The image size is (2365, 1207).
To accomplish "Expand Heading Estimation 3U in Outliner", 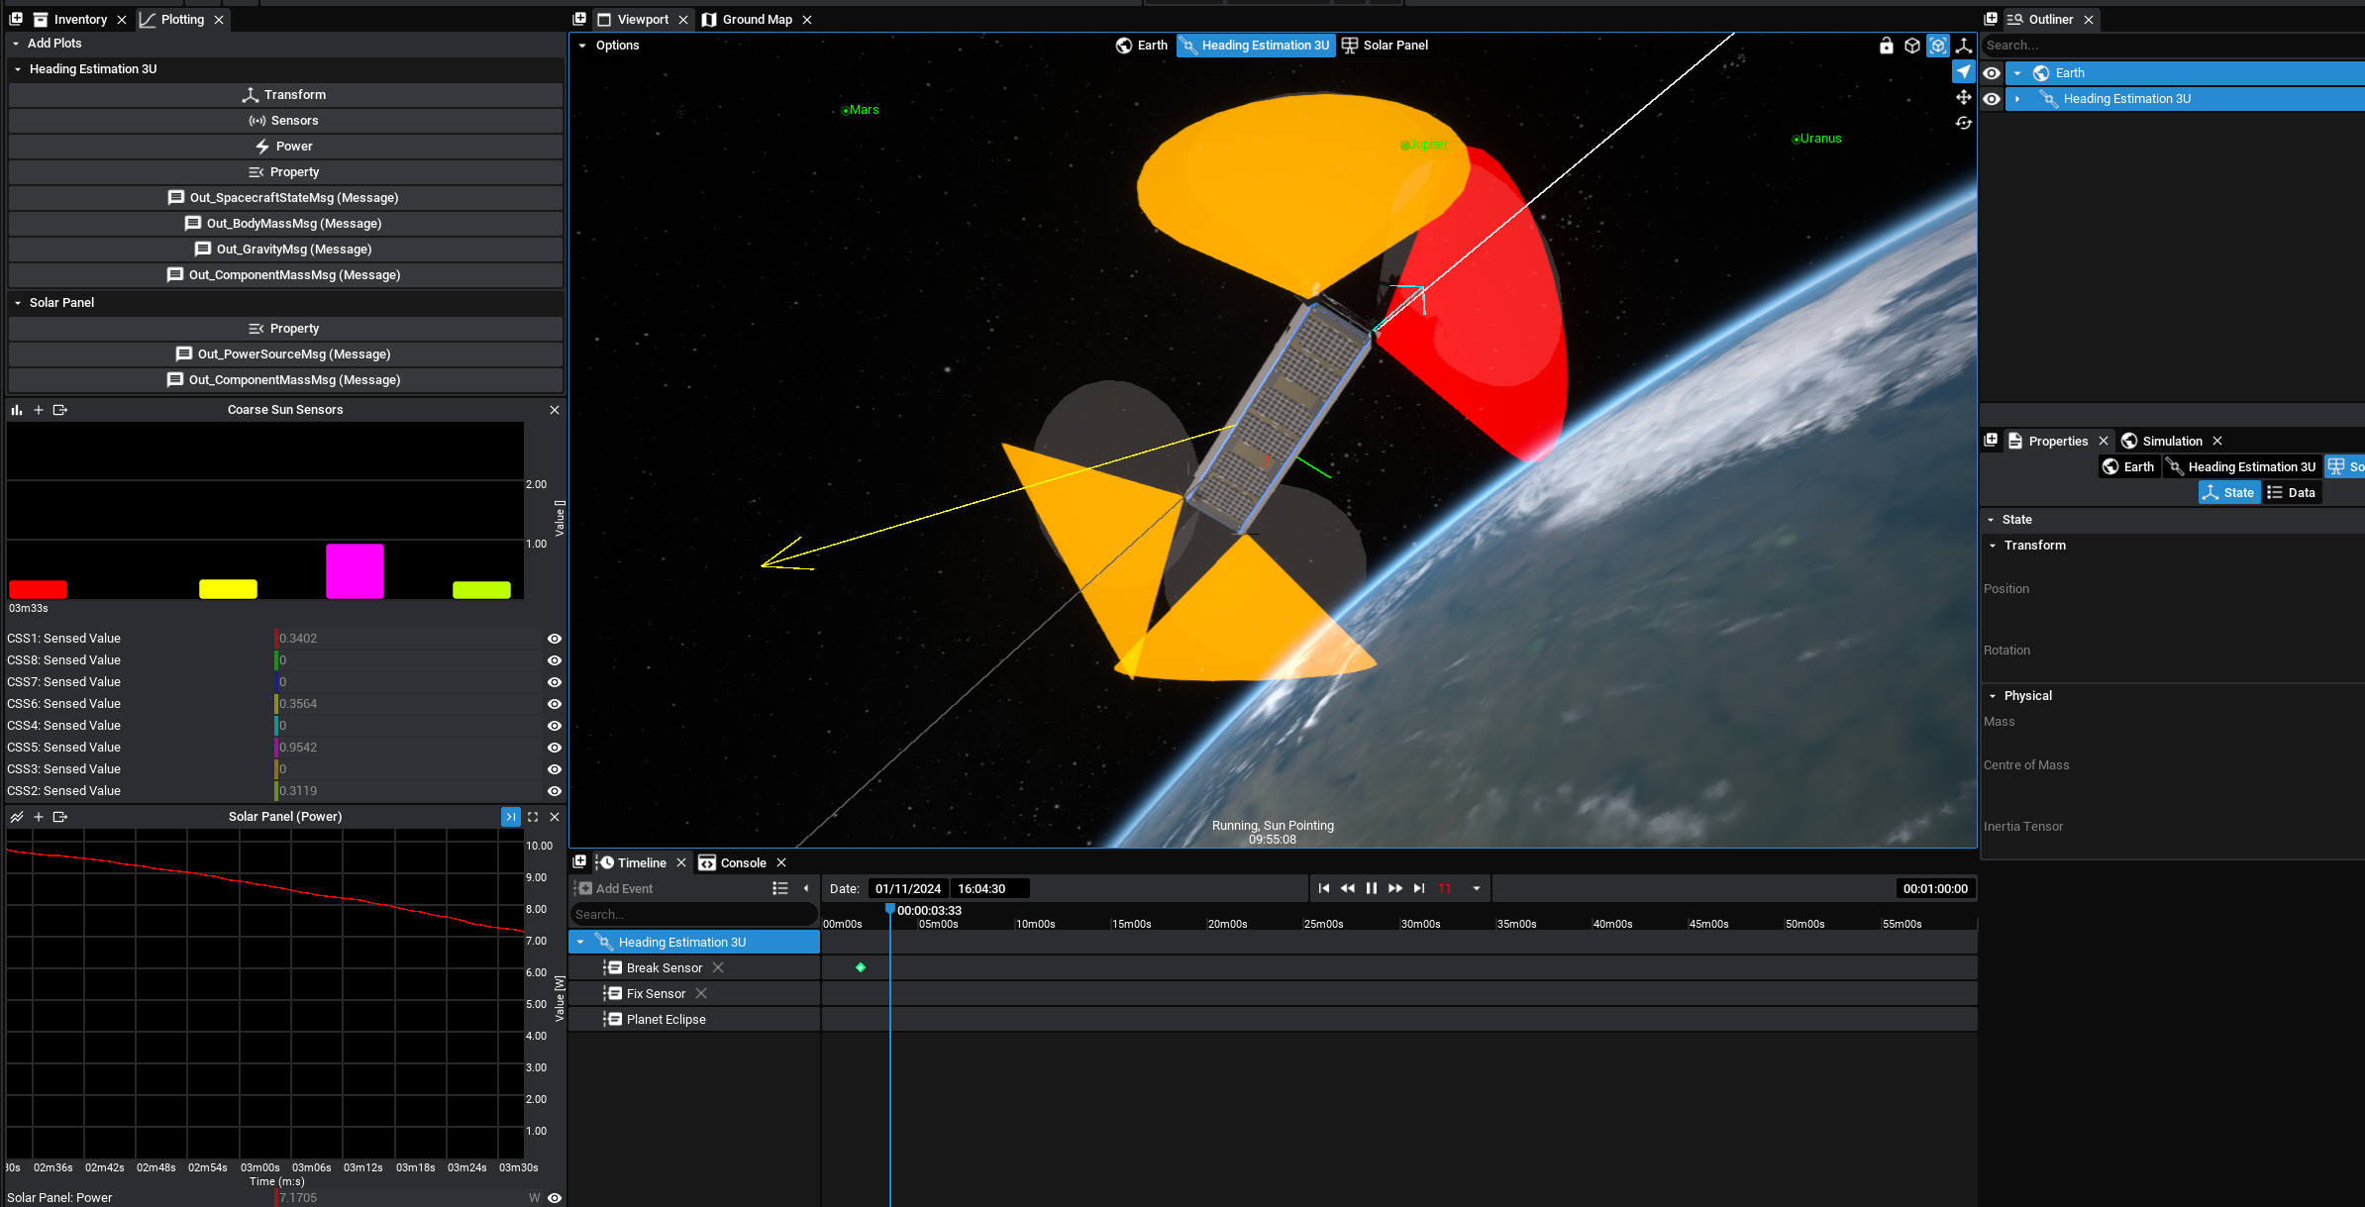I will (2017, 99).
